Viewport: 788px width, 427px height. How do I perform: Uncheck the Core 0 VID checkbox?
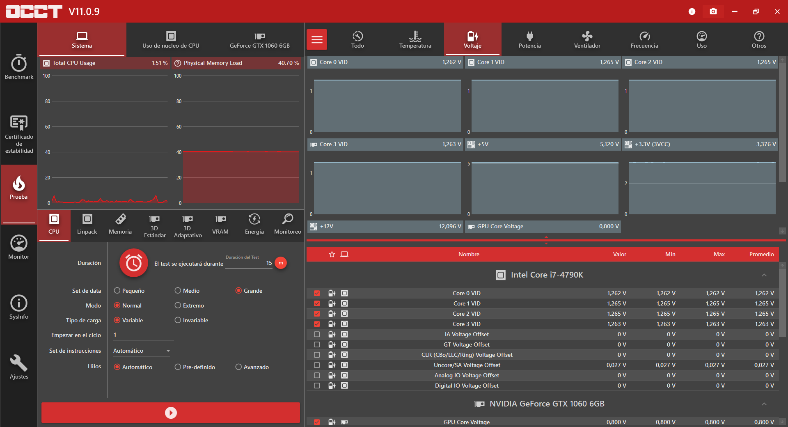(x=317, y=293)
